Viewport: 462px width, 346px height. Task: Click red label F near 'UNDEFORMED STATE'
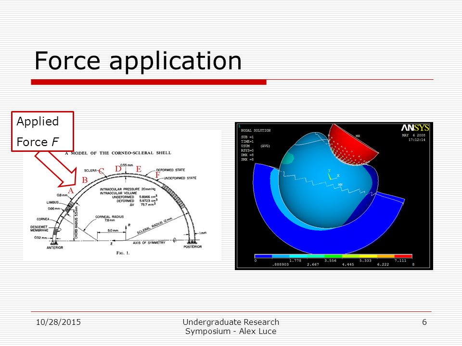(x=158, y=175)
